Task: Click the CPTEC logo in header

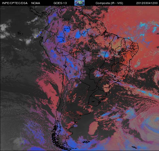Action: click(79, 3)
